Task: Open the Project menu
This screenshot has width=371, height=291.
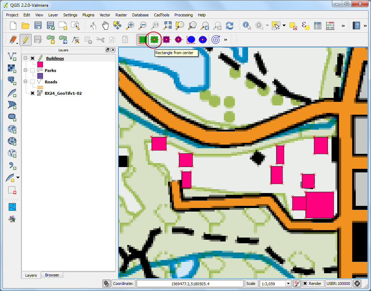Action: [x=12, y=15]
